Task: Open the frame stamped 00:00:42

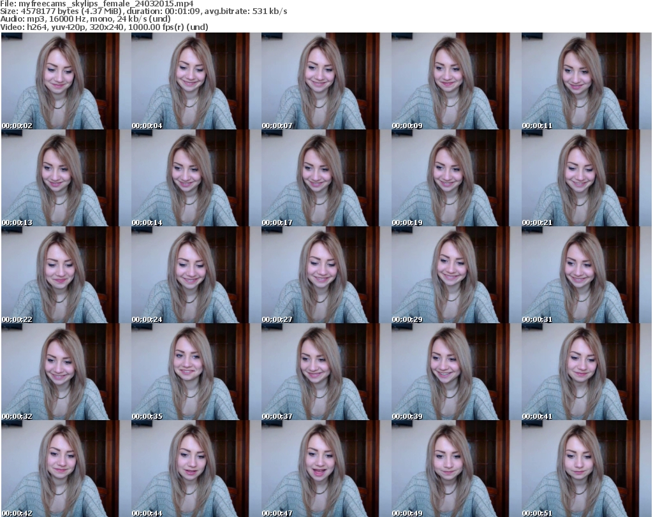Action: coord(66,469)
